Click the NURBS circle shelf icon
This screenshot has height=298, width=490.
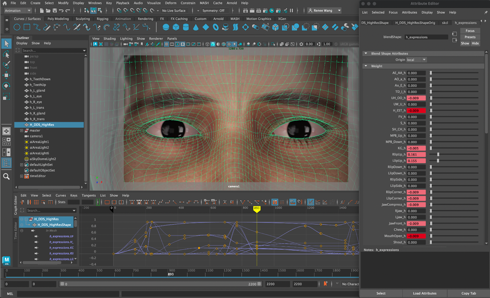pyautogui.click(x=17, y=27)
